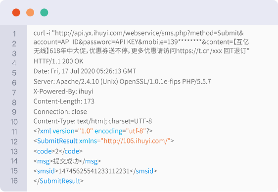This screenshot has width=278, height=192.
Task: Click the Server Apache header line
Action: pos(122,82)
